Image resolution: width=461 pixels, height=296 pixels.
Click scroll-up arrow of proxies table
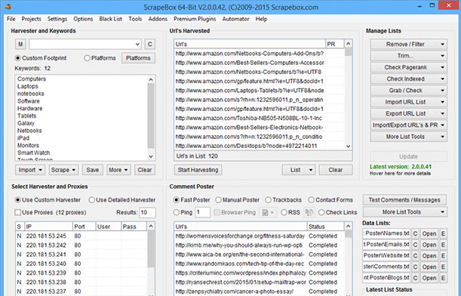point(151,227)
